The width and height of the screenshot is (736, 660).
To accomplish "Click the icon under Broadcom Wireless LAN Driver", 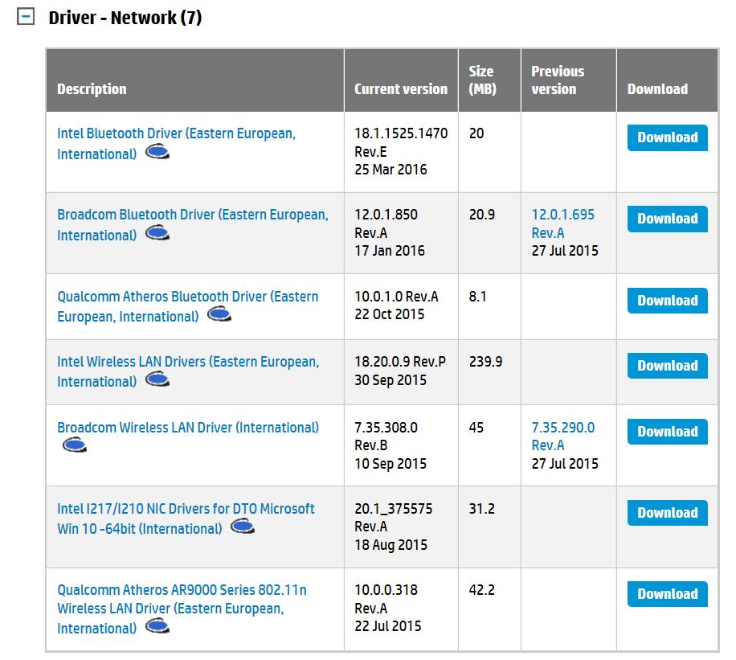I will coord(74,445).
